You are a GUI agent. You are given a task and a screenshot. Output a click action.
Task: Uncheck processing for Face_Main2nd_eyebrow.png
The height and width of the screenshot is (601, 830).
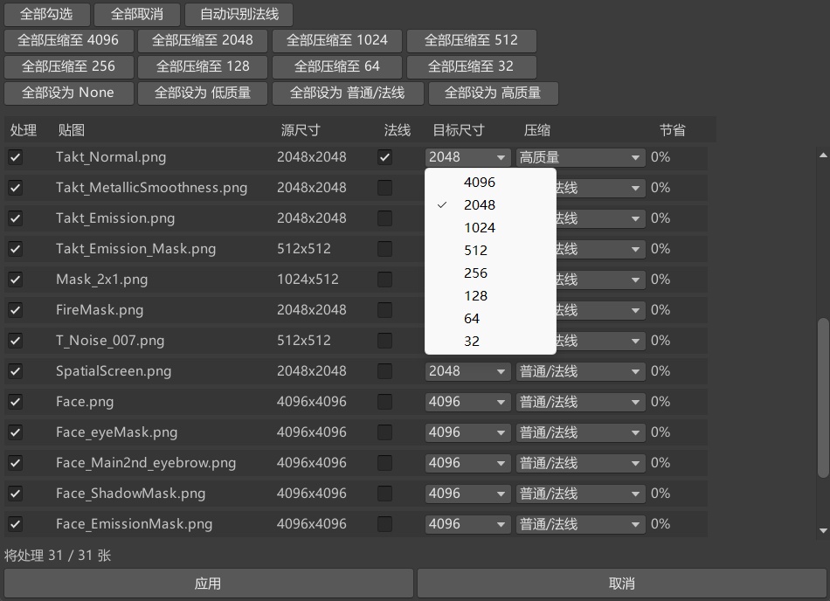coord(16,463)
